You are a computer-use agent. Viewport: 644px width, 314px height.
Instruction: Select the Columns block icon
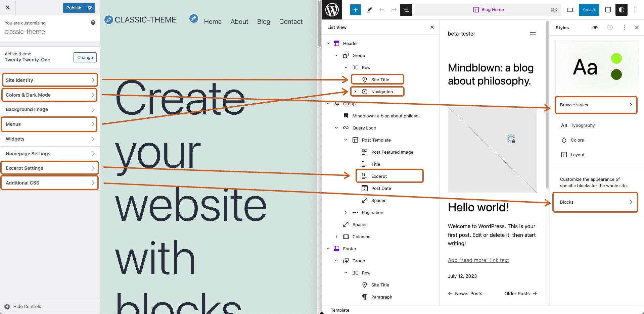[x=346, y=237]
